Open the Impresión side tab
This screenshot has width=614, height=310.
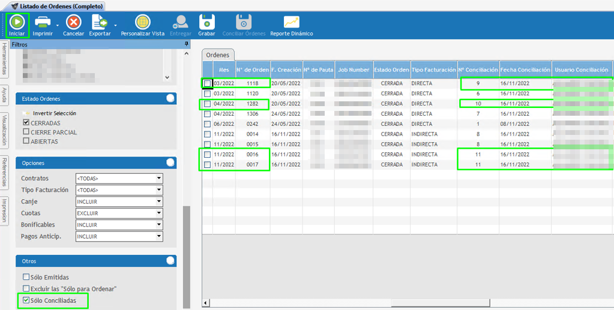(4, 210)
